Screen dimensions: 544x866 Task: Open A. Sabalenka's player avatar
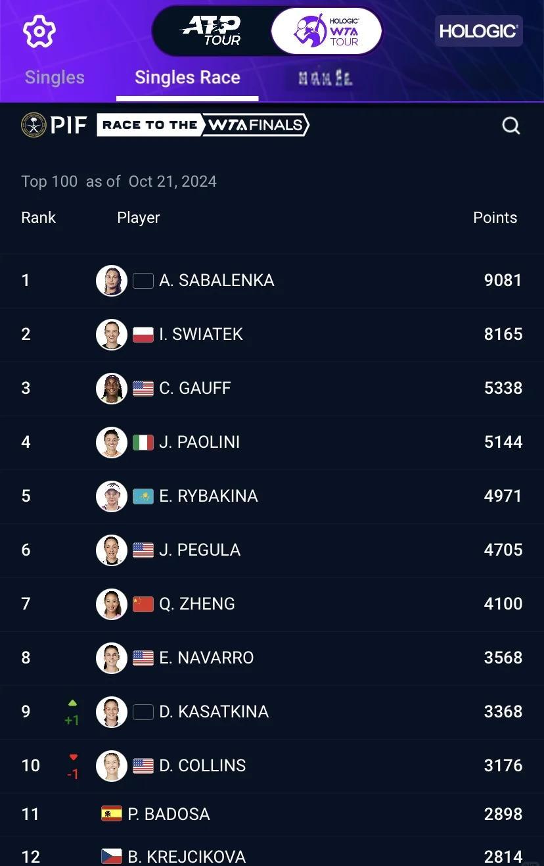(111, 281)
